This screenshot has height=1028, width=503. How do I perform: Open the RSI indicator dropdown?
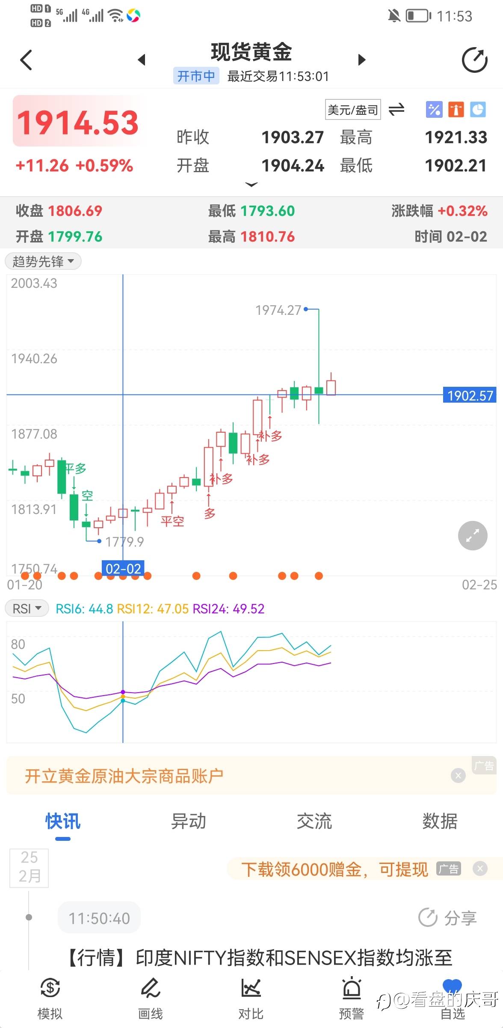coord(27,608)
